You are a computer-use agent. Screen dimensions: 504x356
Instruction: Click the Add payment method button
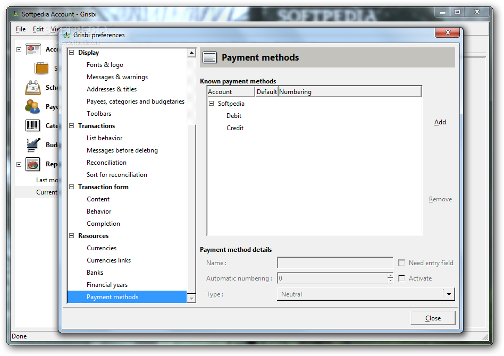click(x=440, y=122)
